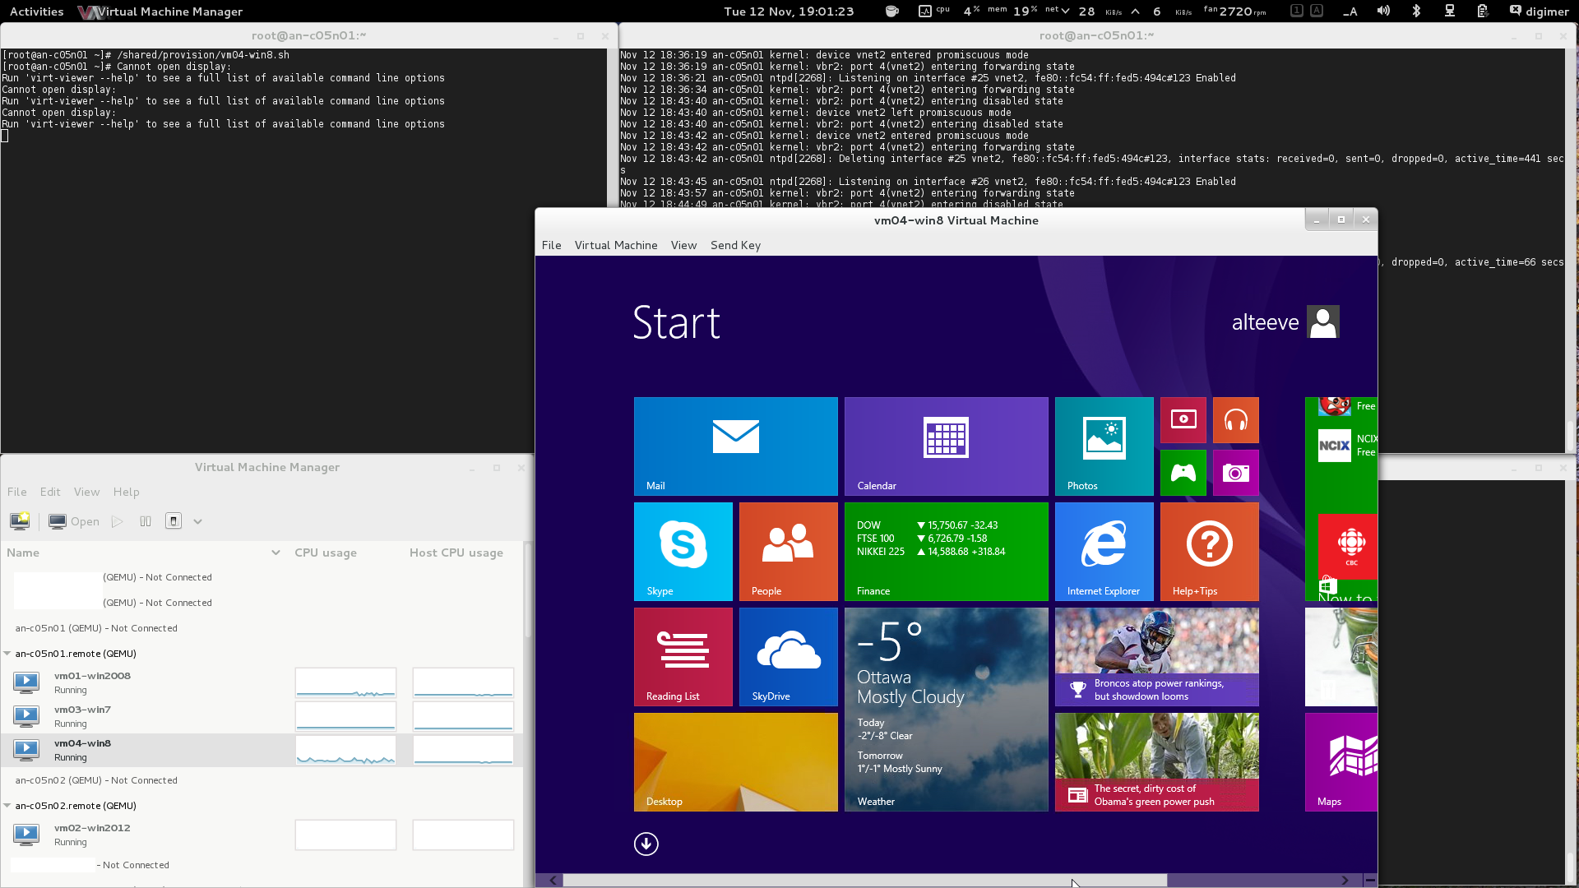The width and height of the screenshot is (1579, 888).
Task: Sort by Name column header
Action: pyautogui.click(x=144, y=553)
